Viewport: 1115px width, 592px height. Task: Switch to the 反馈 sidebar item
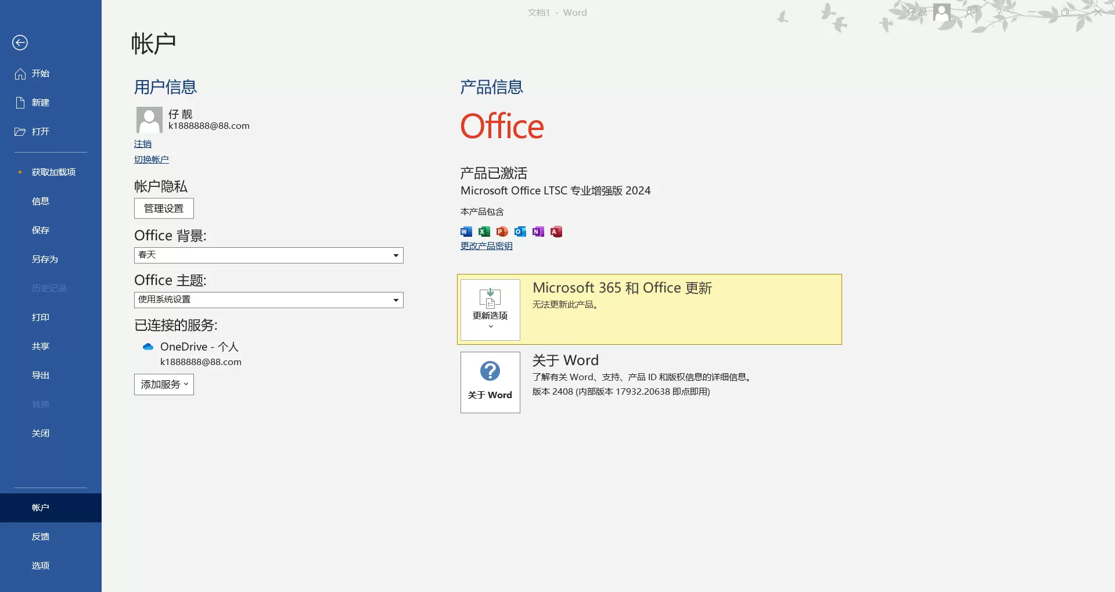pos(40,536)
